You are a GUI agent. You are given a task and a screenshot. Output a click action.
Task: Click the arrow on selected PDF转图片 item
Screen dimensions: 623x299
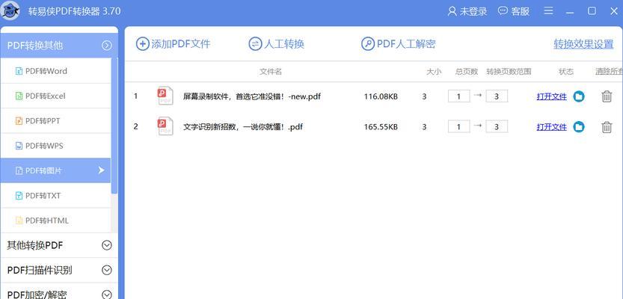pyautogui.click(x=101, y=170)
